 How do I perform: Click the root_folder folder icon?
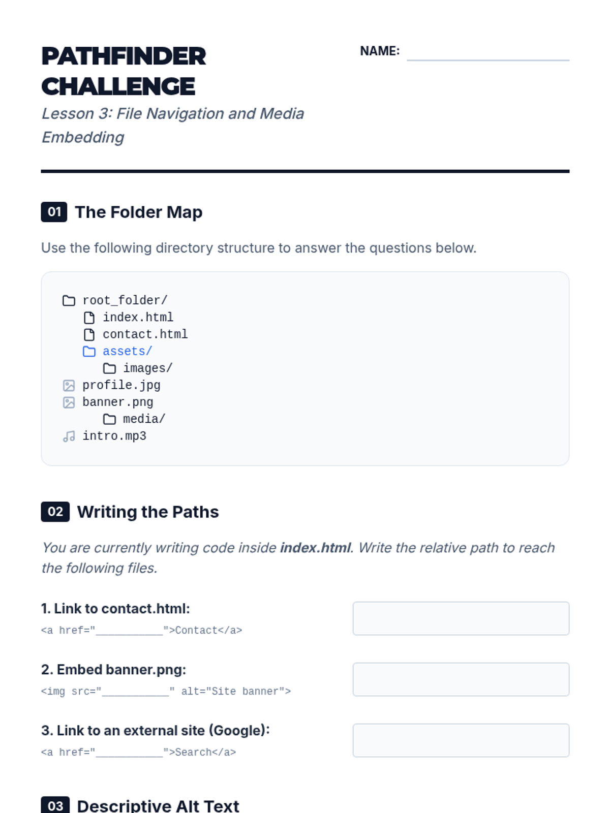69,301
